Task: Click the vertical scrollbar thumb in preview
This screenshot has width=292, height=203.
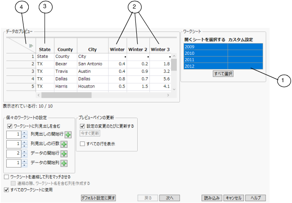Action: [174, 65]
